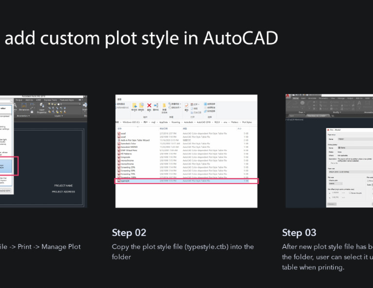Image resolution: width=373 pixels, height=288 pixels.
Task: Expand the Annotation panel dropdown
Action: [23, 116]
